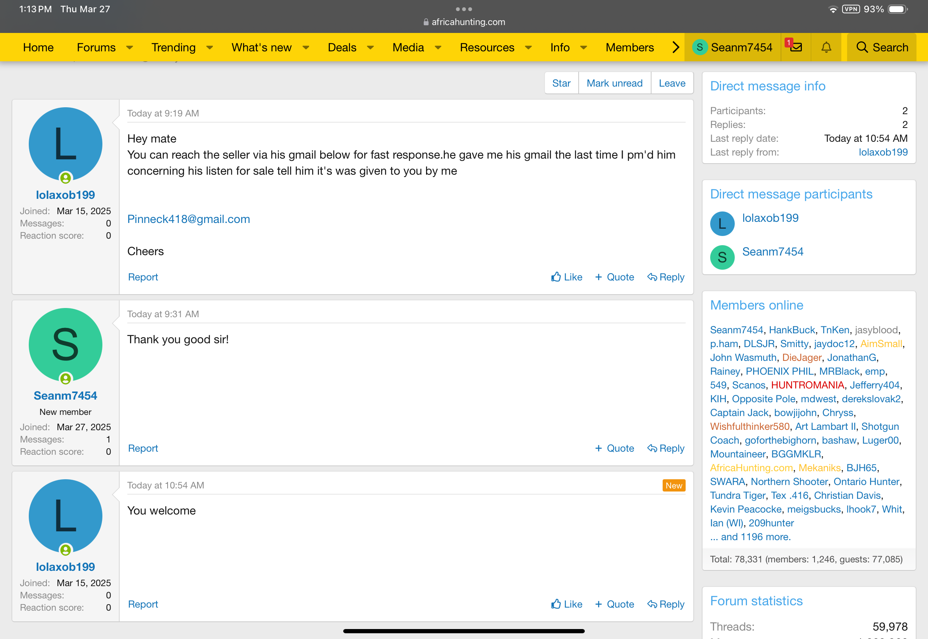
Task: Expand the Trending dropdown arrow
Action: click(209, 48)
